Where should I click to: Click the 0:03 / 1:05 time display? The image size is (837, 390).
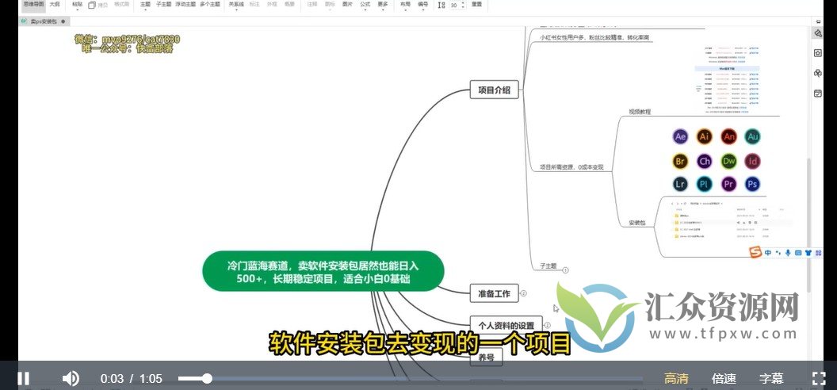132,378
